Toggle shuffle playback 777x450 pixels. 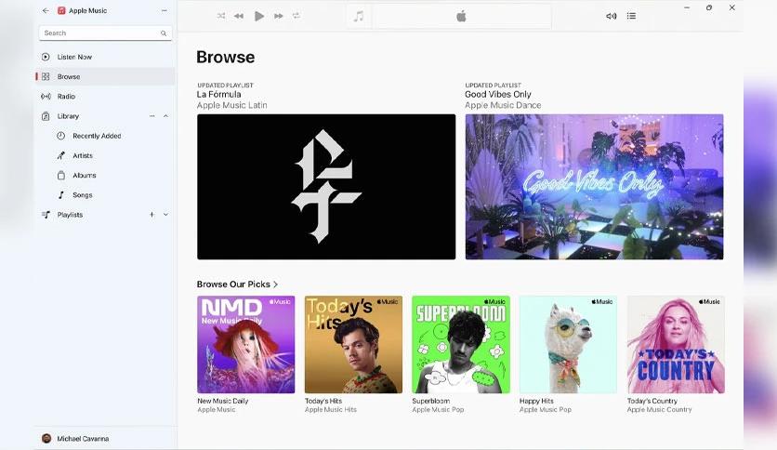pyautogui.click(x=221, y=16)
